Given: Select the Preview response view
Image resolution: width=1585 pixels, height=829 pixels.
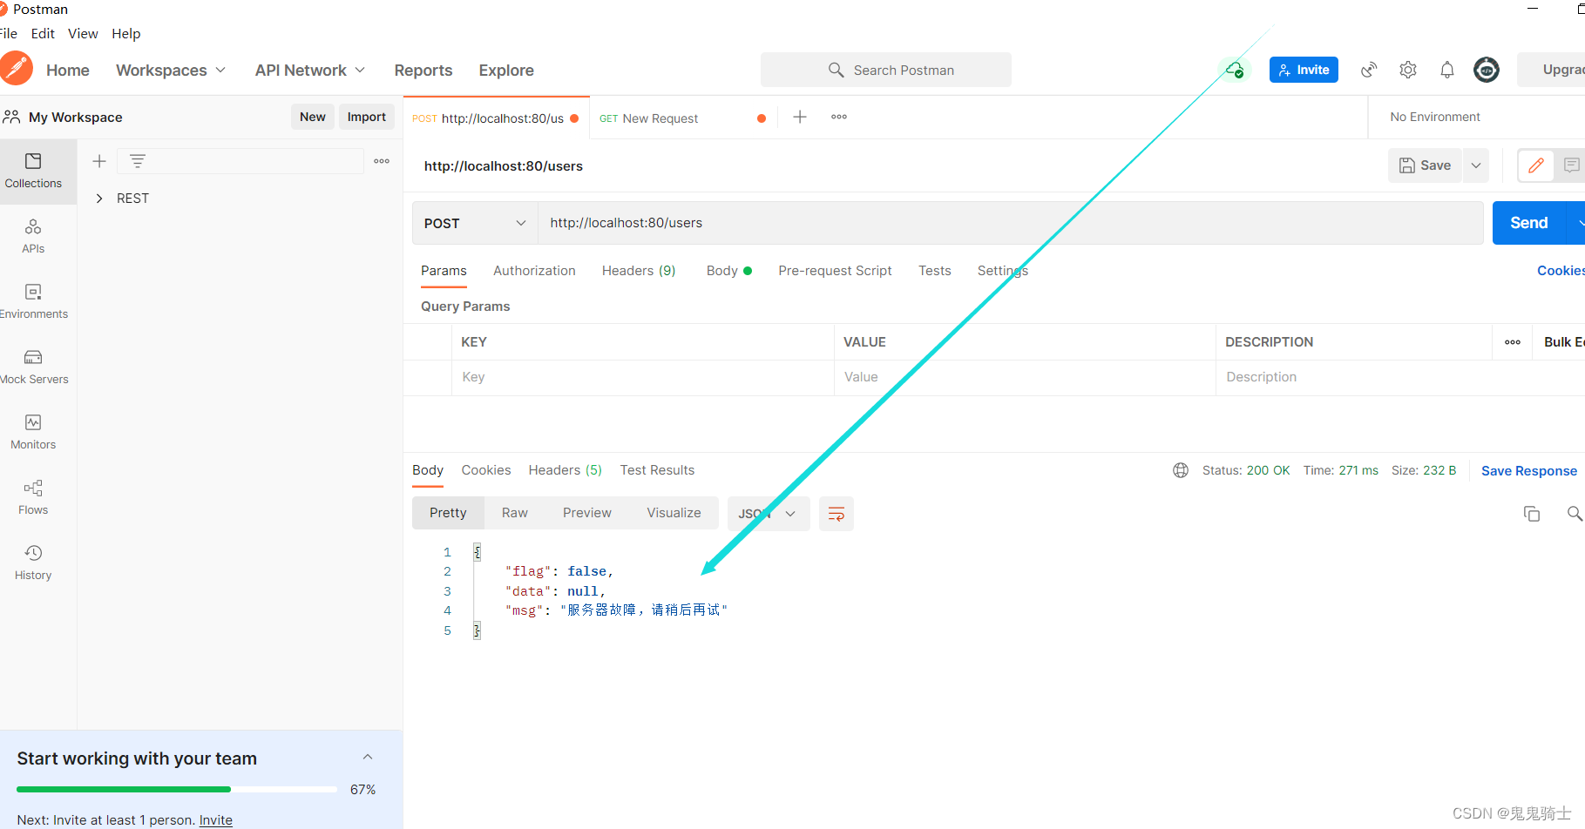Looking at the screenshot, I should [587, 513].
